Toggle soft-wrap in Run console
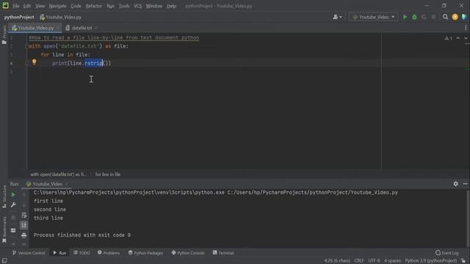Screen dimensions: 470x264 pos(24,215)
